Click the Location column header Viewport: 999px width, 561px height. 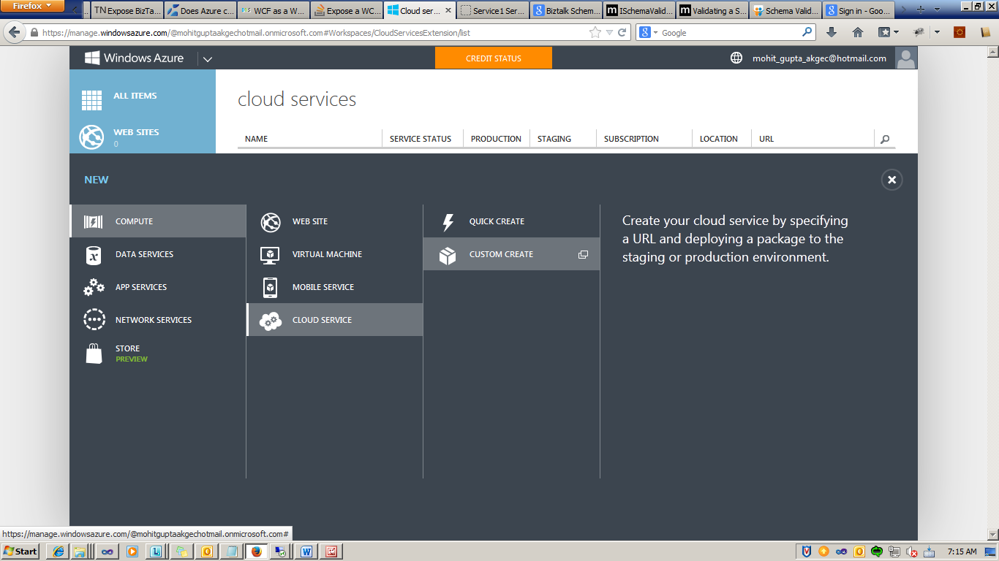[x=718, y=139]
